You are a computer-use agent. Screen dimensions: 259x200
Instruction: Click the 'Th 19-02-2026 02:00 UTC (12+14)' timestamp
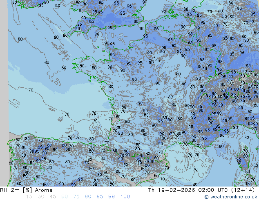point(201,190)
